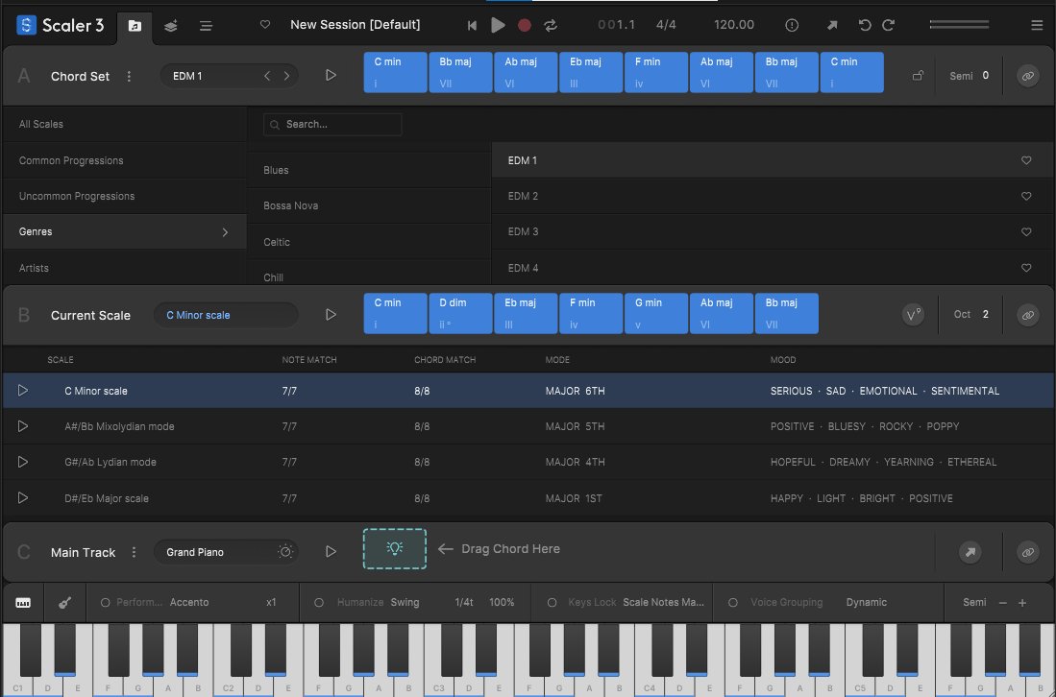The height and width of the screenshot is (697, 1056).
Task: Play the Current Scale section B
Action: click(x=331, y=315)
